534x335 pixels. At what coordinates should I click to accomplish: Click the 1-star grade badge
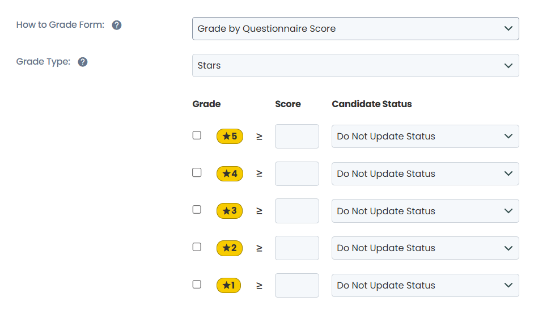click(229, 285)
